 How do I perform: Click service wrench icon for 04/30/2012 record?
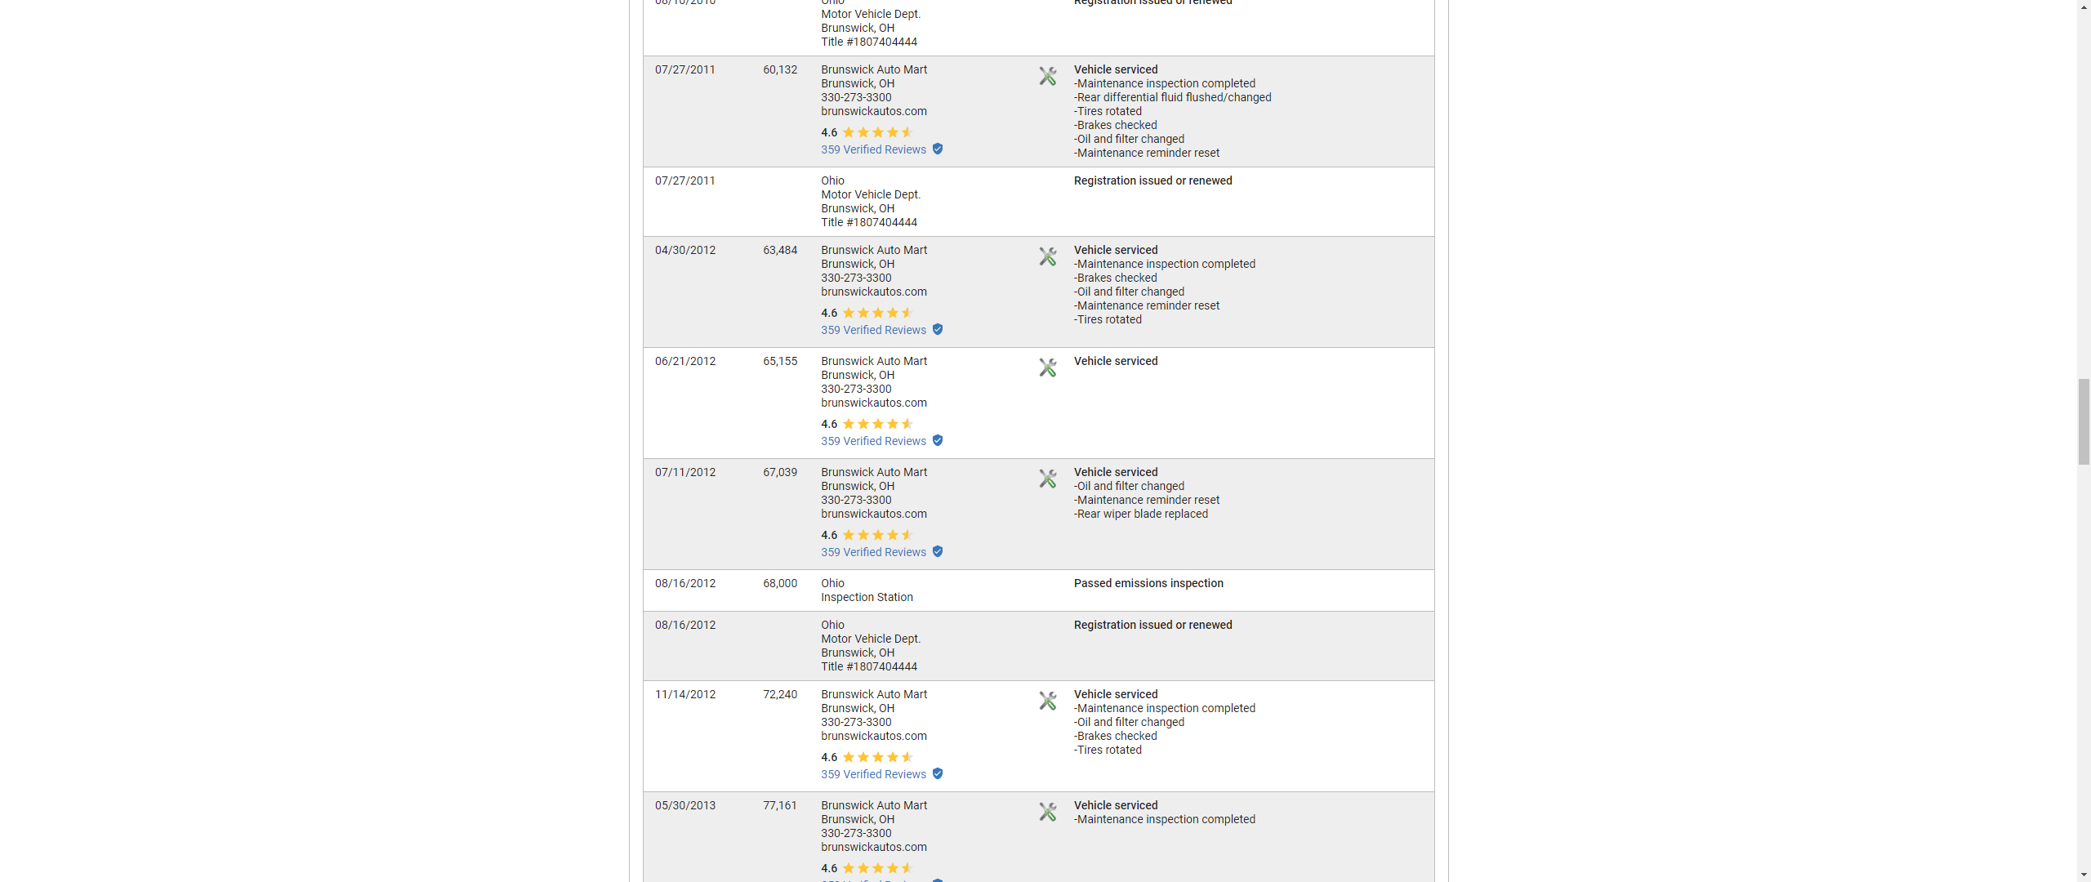(1047, 256)
